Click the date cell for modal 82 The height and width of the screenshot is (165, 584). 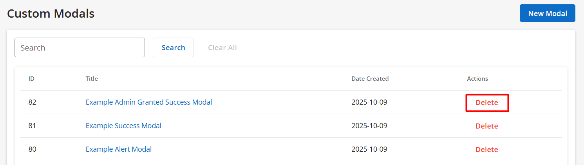tap(369, 102)
